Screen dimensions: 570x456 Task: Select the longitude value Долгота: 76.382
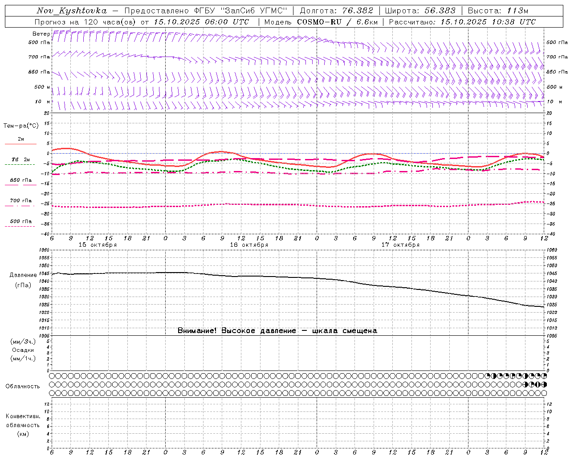pos(337,11)
